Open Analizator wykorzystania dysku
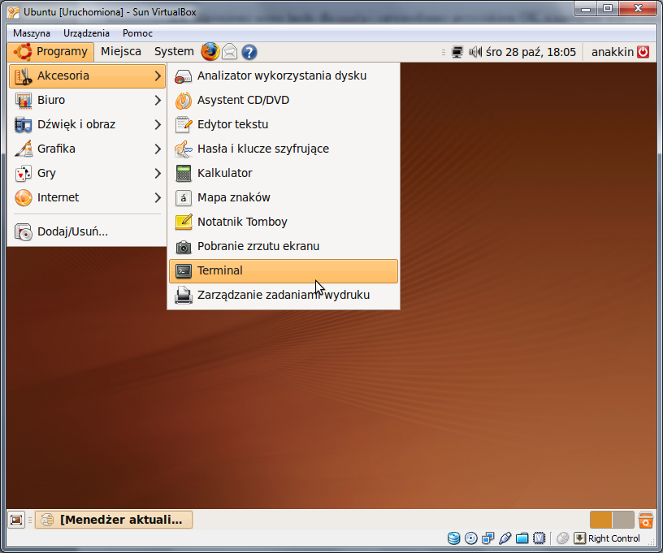The image size is (663, 553). coord(284,76)
